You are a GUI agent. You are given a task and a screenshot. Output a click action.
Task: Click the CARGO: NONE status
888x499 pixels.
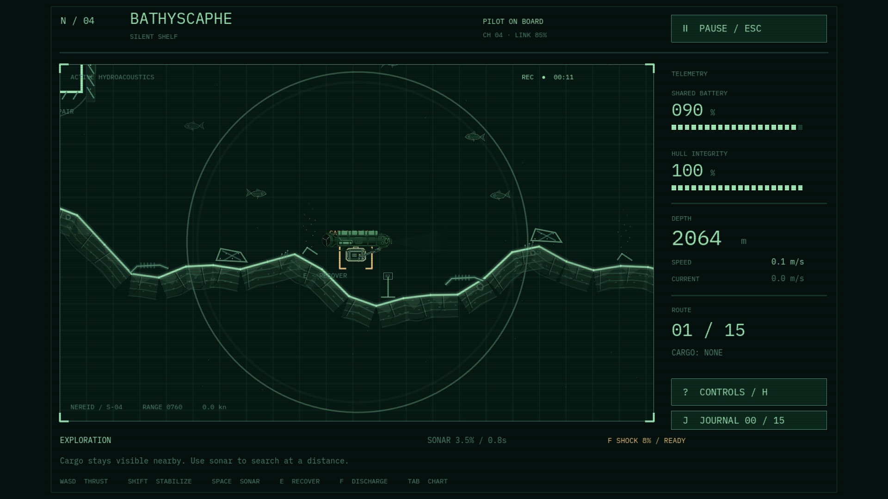click(x=697, y=353)
